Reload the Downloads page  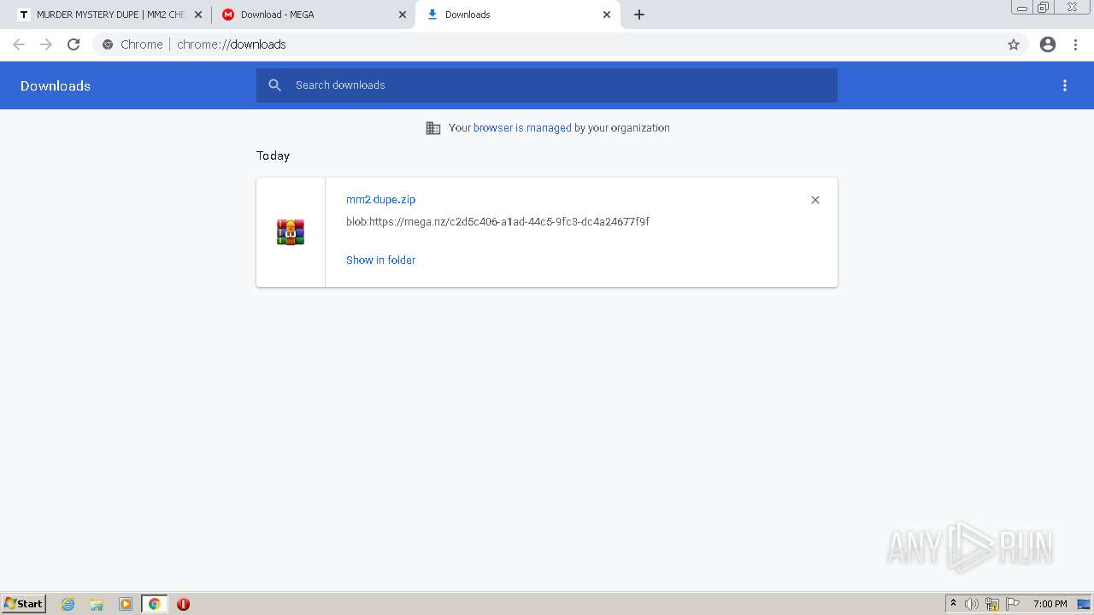click(x=74, y=44)
